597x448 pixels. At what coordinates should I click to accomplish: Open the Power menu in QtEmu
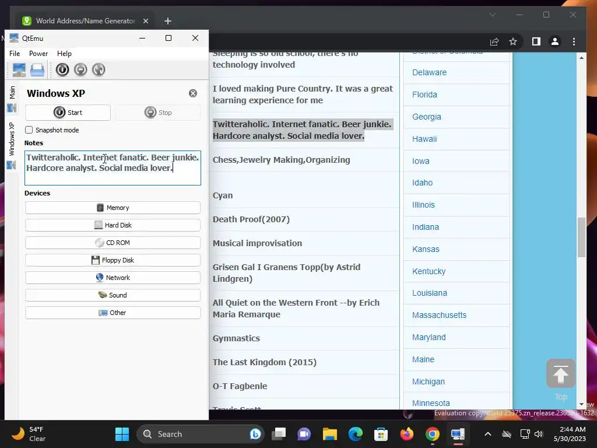click(x=38, y=54)
